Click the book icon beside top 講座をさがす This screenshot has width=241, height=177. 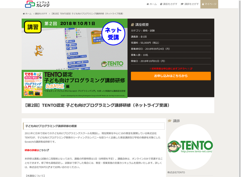pyautogui.click(x=161, y=4)
